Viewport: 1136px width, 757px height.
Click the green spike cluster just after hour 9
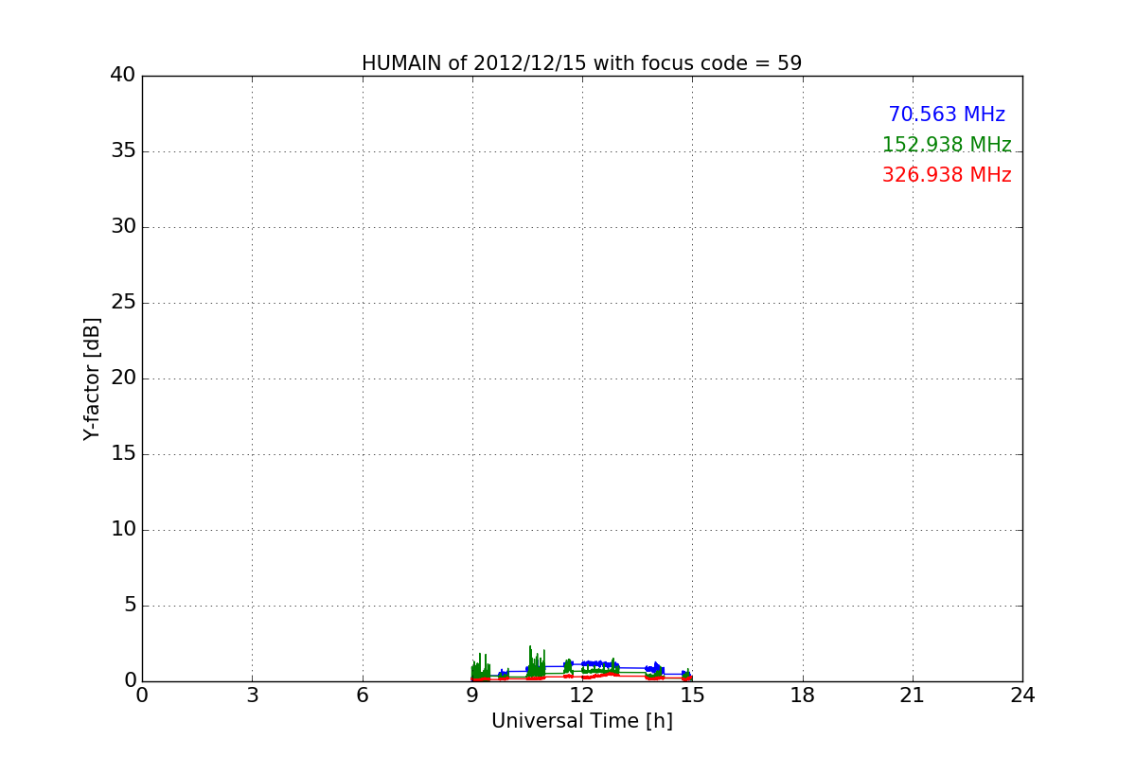(x=481, y=667)
